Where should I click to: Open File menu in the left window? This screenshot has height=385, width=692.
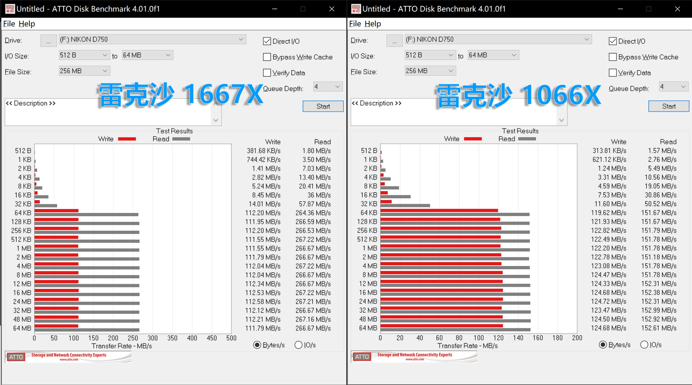[9, 24]
